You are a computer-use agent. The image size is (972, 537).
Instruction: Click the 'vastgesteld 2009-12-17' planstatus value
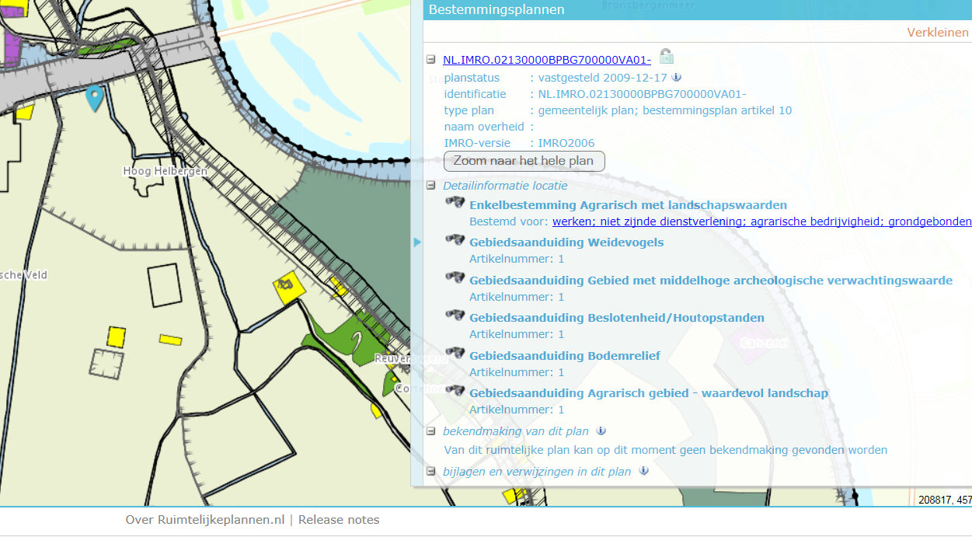[602, 78]
